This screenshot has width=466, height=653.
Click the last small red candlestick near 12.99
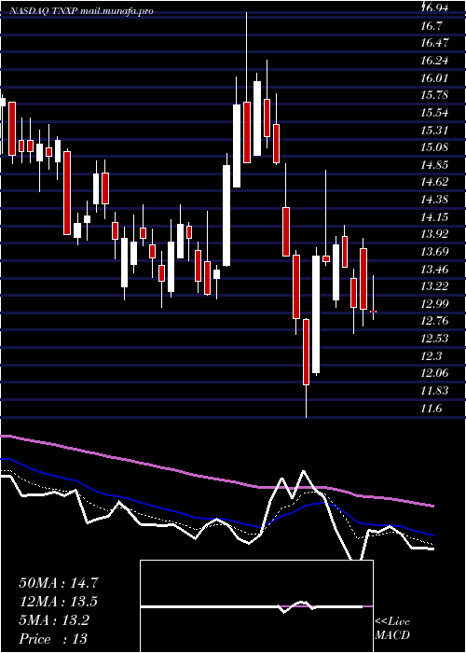373,299
